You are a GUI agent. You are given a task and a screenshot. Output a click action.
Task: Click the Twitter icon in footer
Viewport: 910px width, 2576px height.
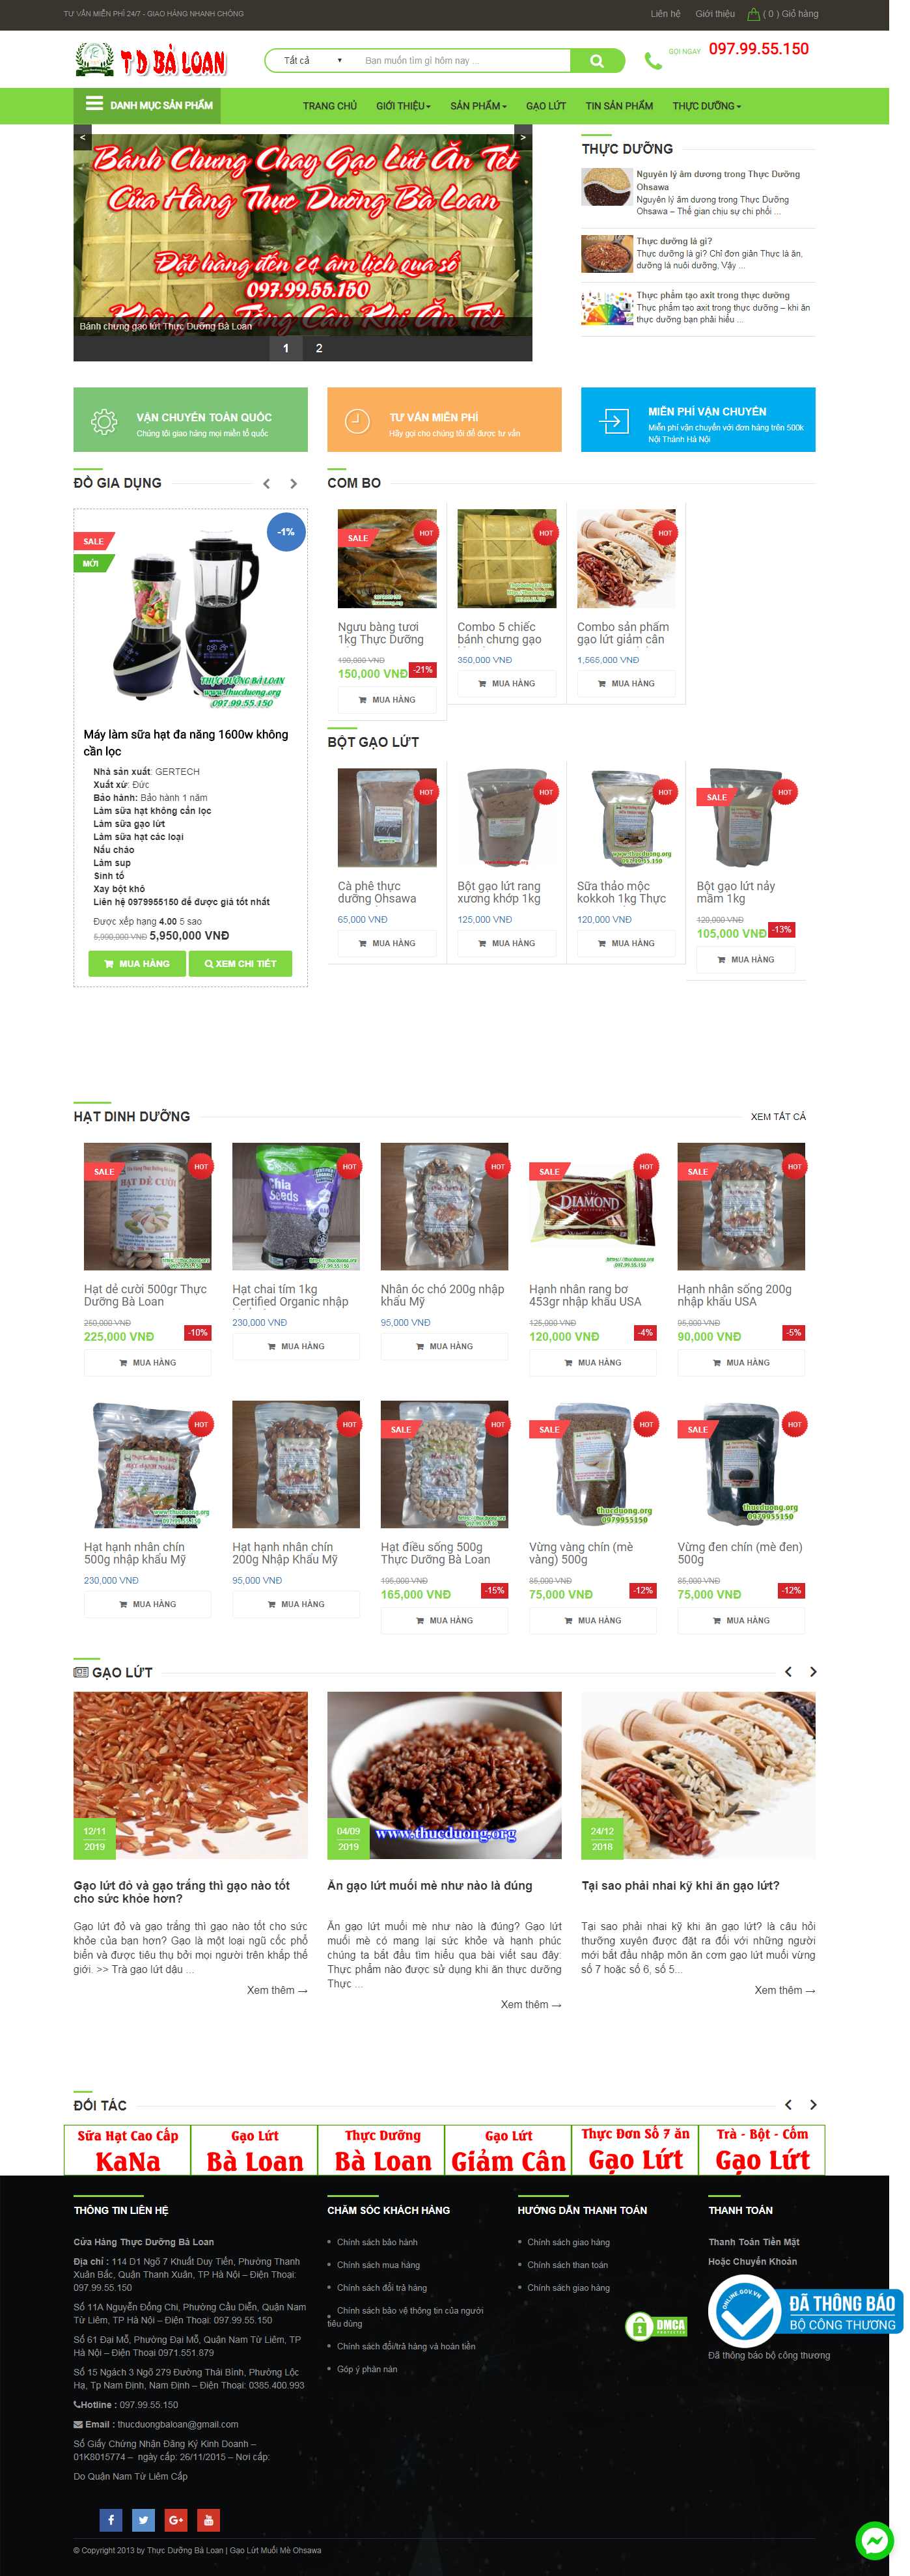pos(143,2519)
